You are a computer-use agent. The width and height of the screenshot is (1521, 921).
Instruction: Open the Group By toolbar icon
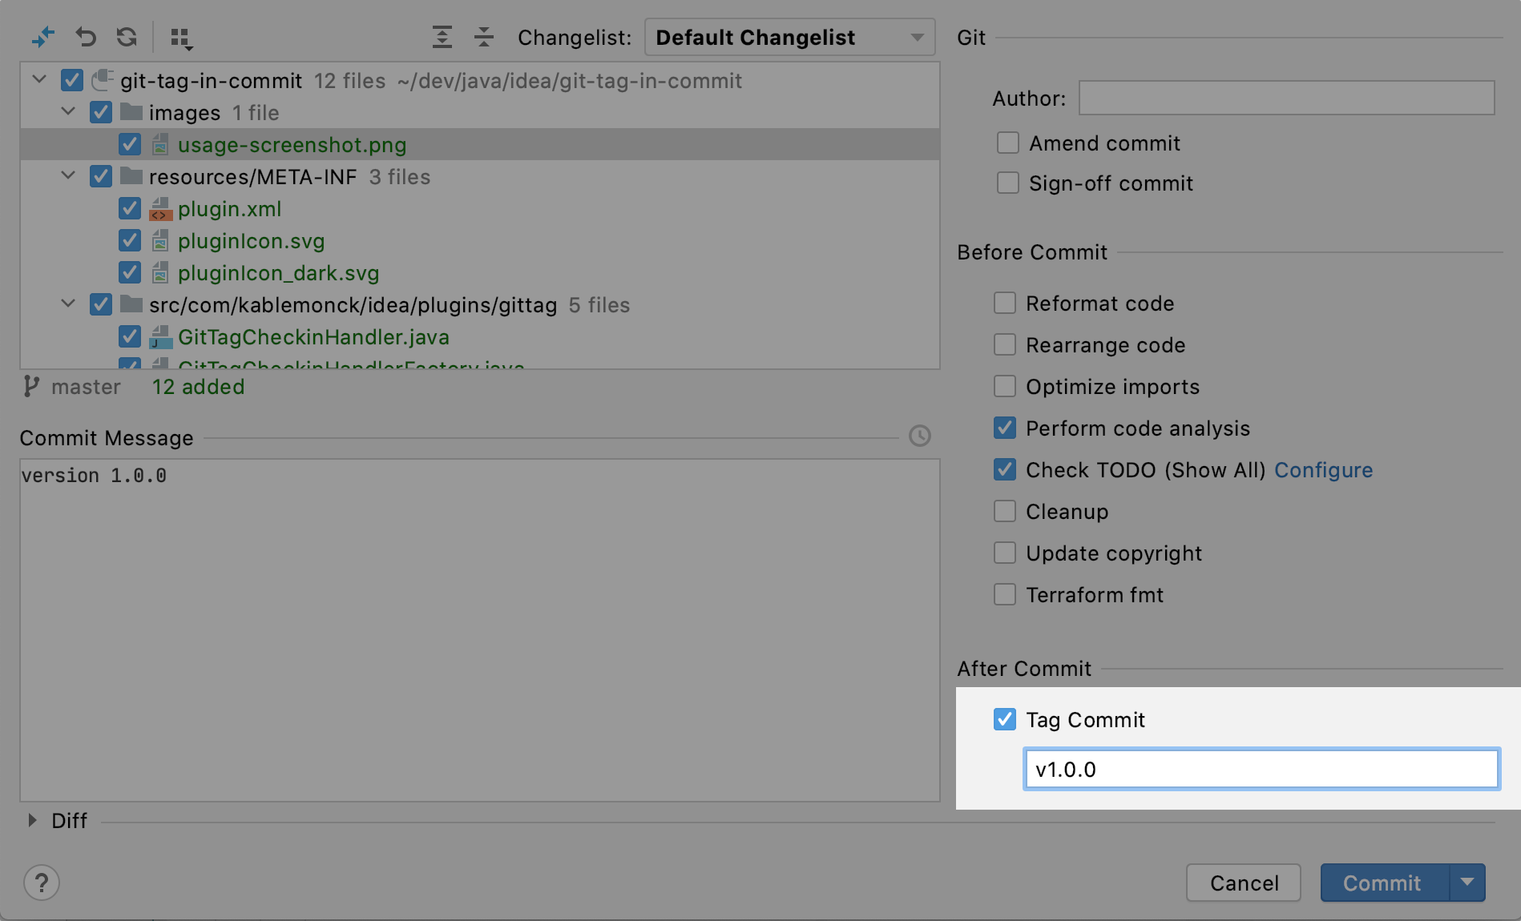point(181,38)
